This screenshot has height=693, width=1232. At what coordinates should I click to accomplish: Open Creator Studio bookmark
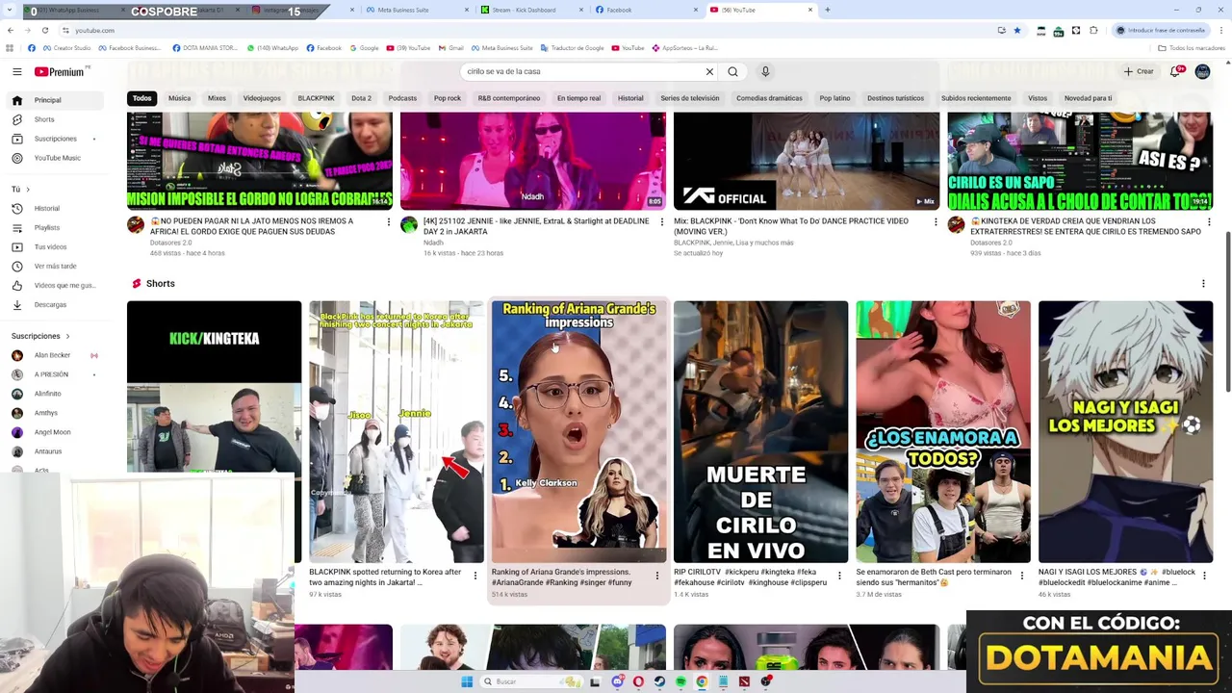tap(66, 48)
